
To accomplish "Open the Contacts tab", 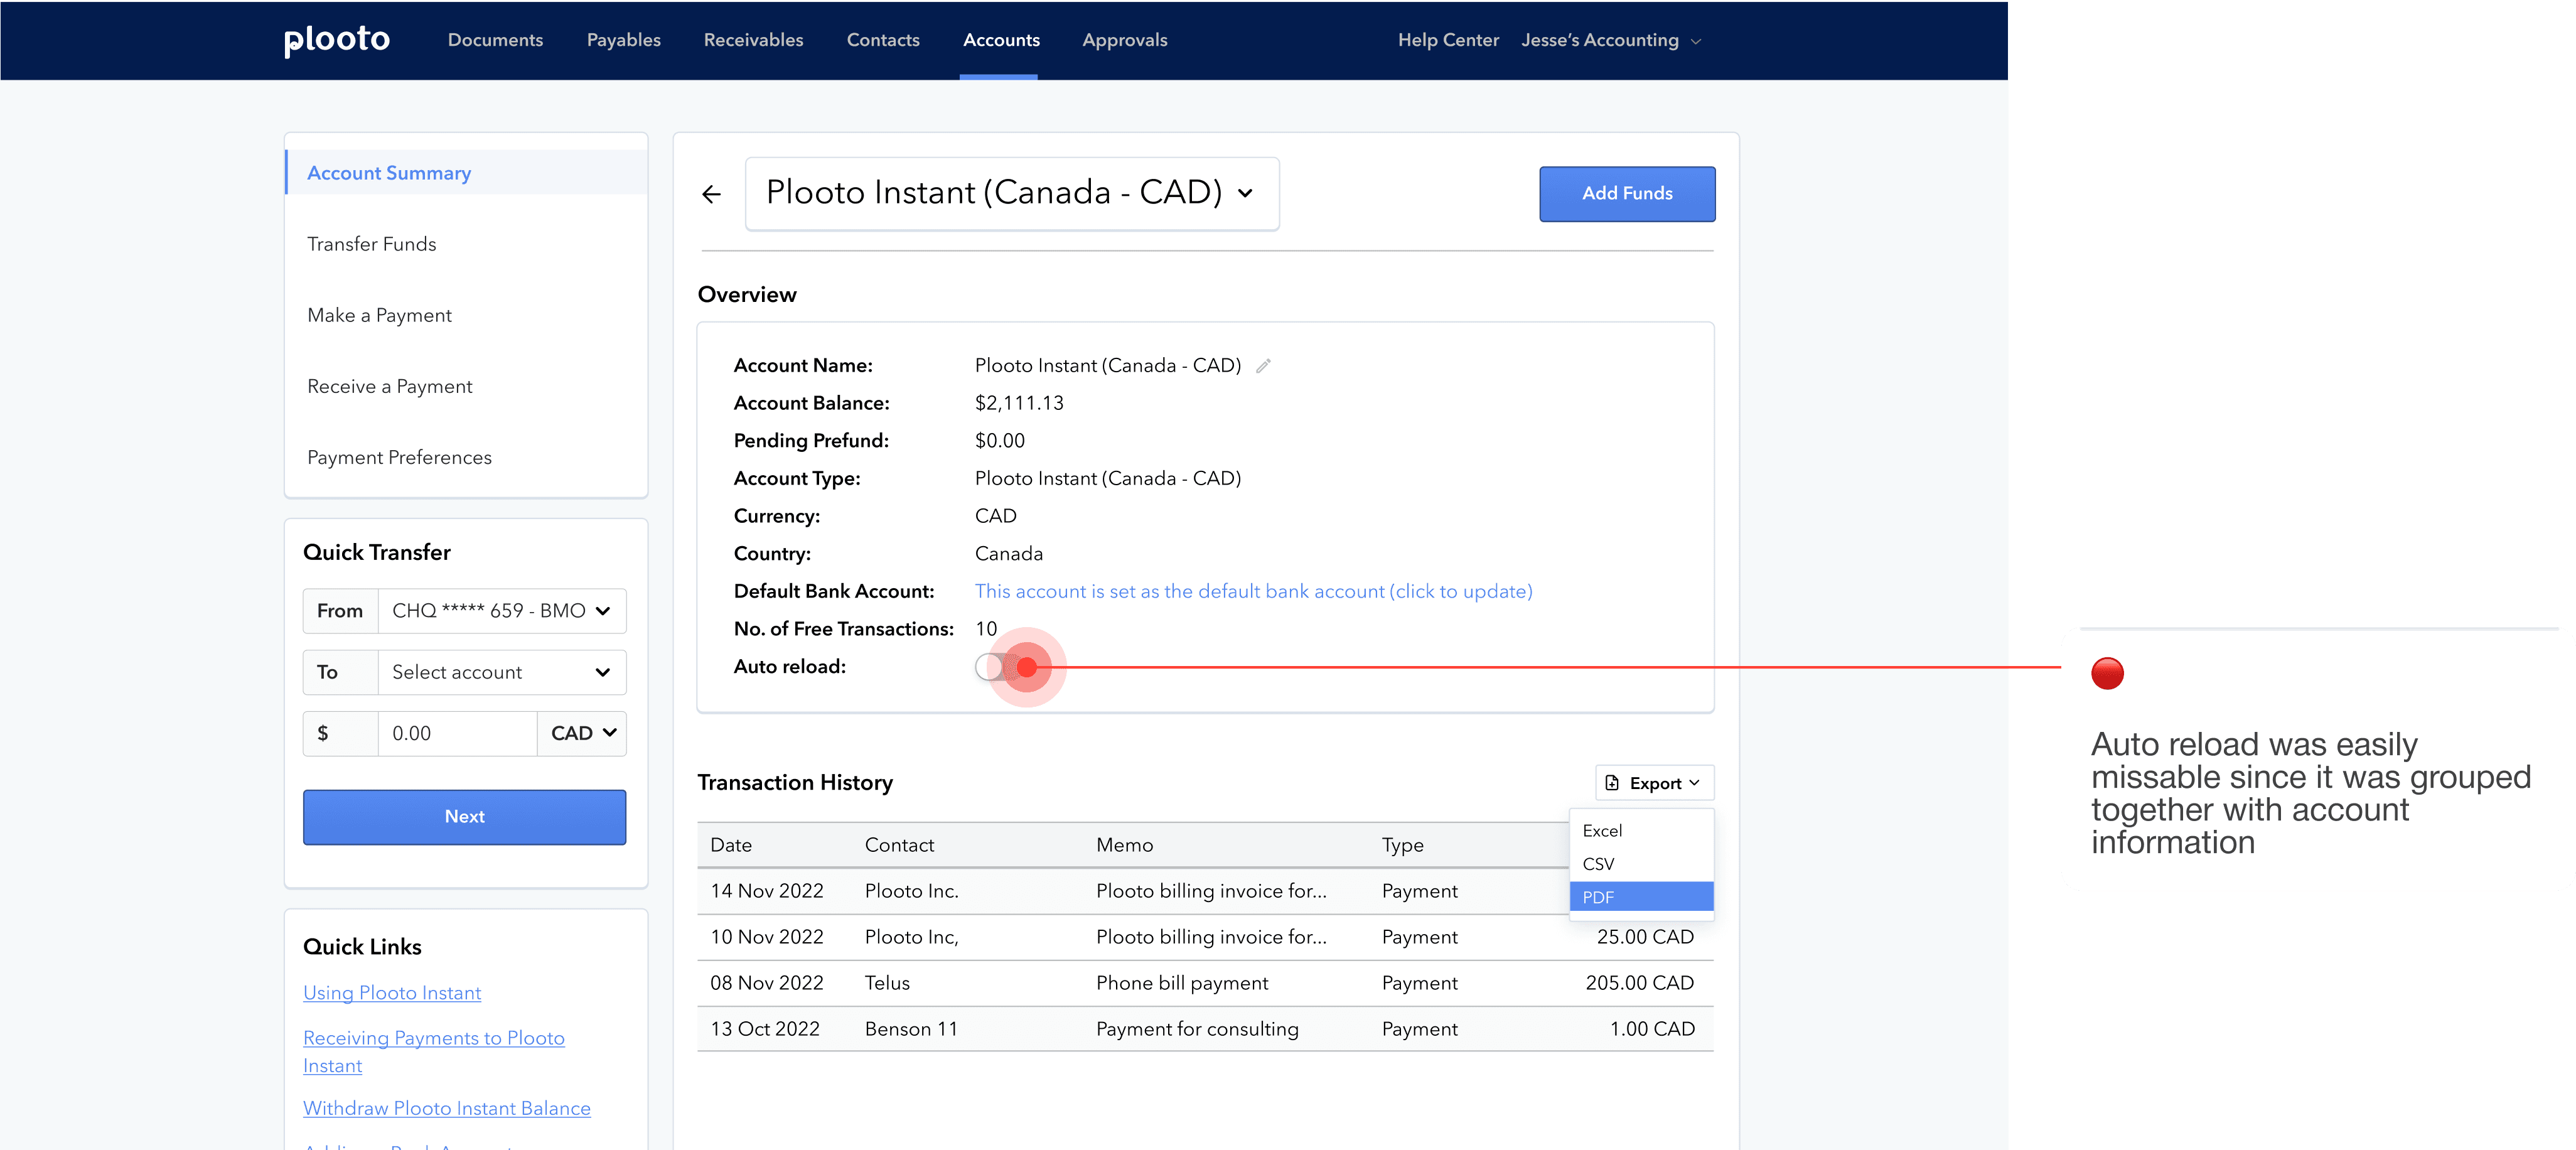I will tap(883, 40).
